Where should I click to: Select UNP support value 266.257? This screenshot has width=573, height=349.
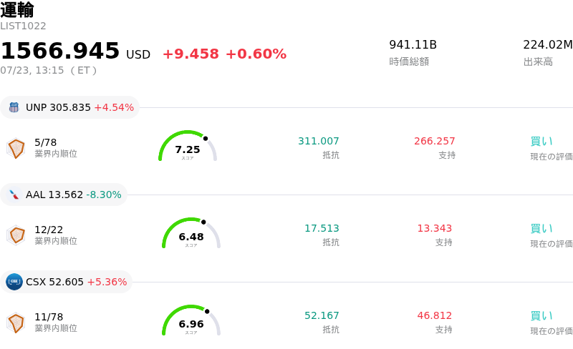click(x=435, y=141)
